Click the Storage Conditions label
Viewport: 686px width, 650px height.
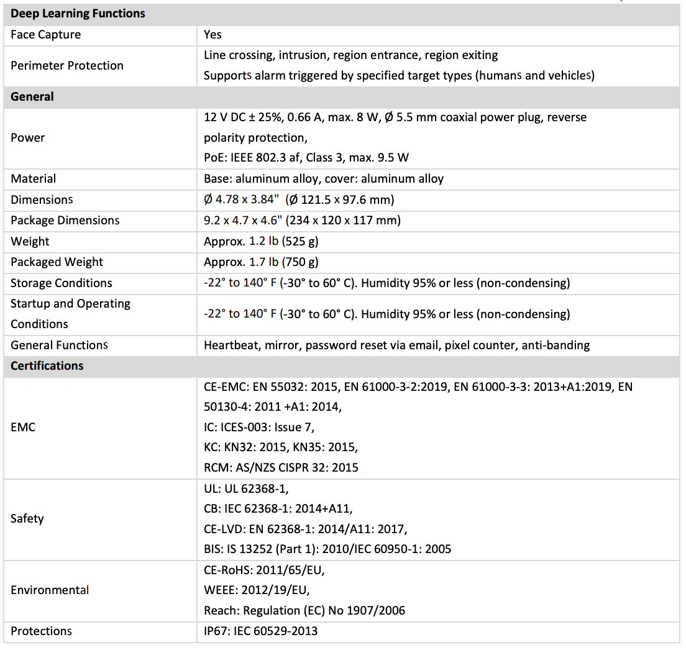point(62,283)
